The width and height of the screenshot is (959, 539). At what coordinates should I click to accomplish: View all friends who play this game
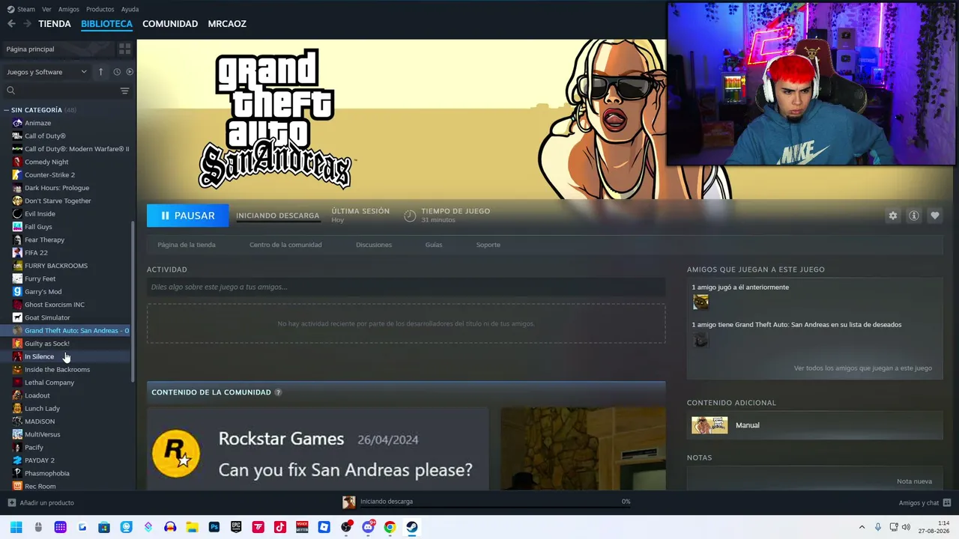pos(863,368)
